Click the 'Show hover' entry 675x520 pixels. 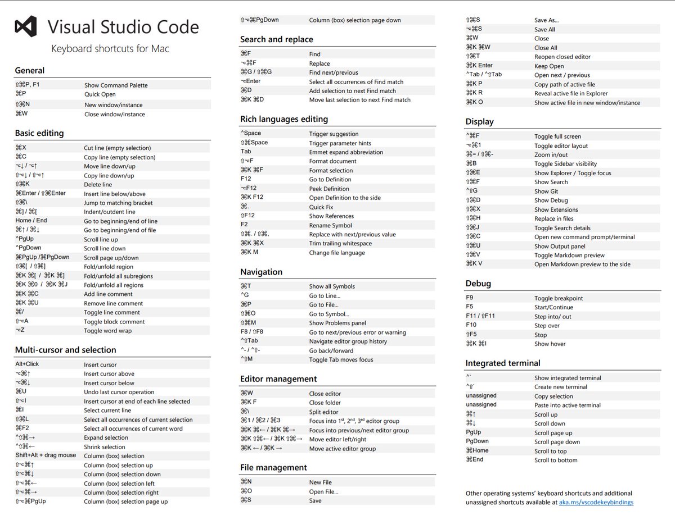point(550,344)
